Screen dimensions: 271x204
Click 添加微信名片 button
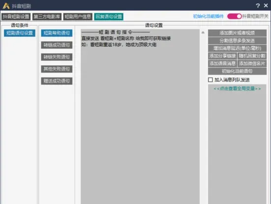coord(252,63)
